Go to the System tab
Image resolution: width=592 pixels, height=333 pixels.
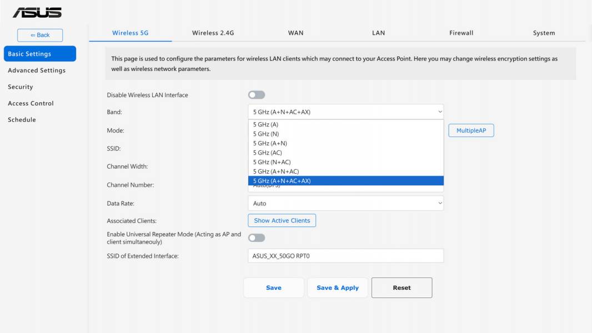click(x=544, y=33)
